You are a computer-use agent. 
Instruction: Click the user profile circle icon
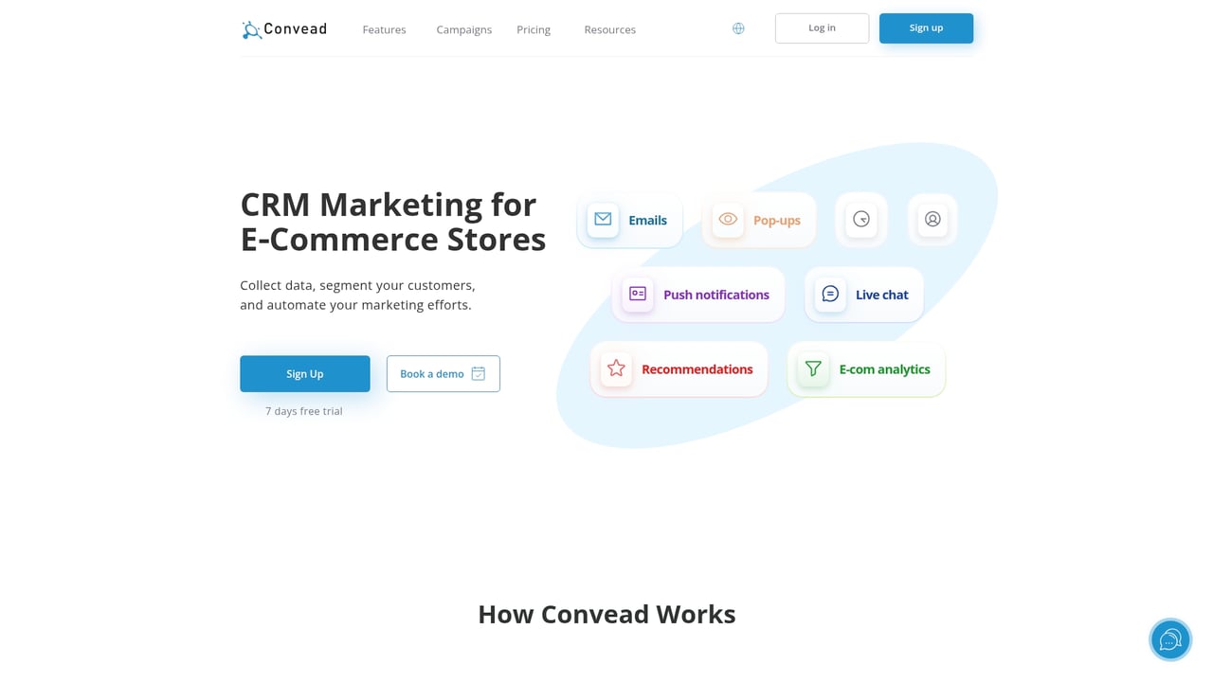(932, 219)
